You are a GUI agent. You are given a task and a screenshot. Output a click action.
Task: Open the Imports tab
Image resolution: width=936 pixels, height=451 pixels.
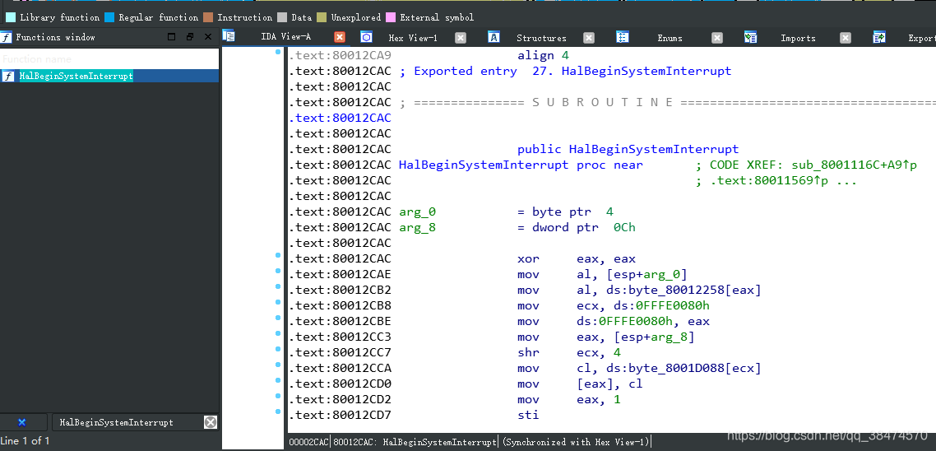coord(798,38)
